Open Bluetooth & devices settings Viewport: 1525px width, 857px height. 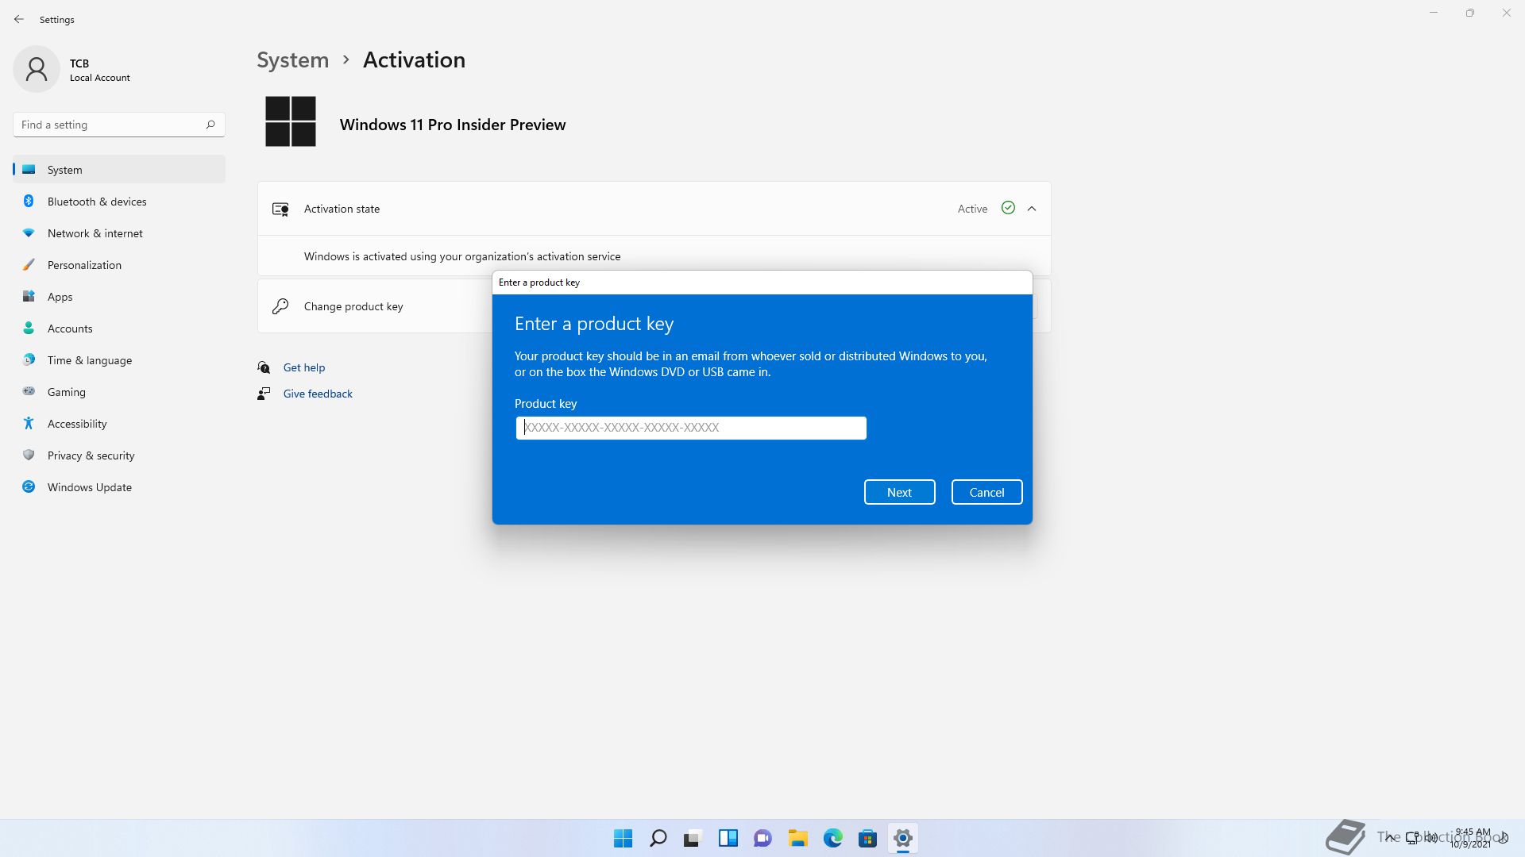pos(97,202)
